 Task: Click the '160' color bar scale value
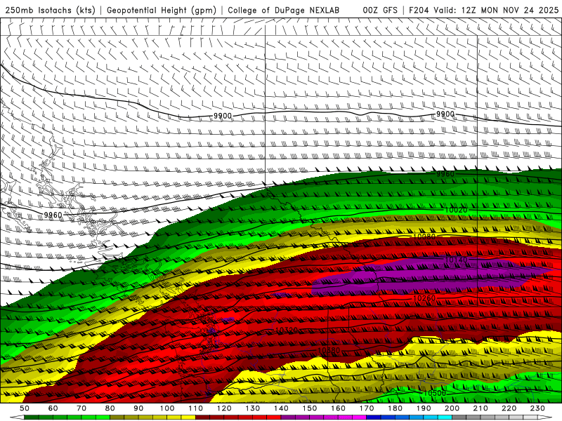point(339,408)
